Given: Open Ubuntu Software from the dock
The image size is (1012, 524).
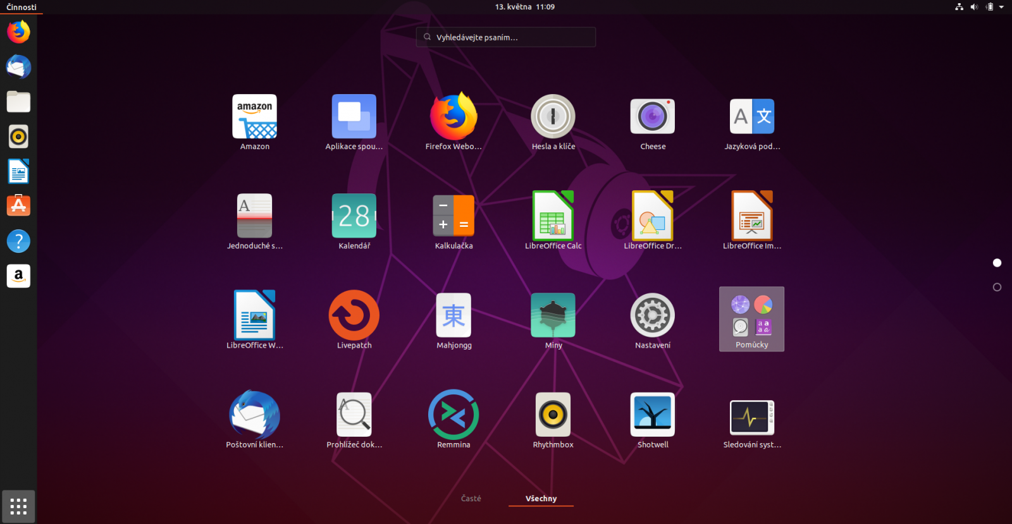Looking at the screenshot, I should 18,206.
